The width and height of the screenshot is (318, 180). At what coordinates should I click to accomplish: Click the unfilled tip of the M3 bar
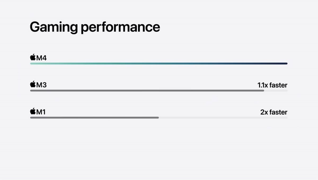click(x=276, y=91)
